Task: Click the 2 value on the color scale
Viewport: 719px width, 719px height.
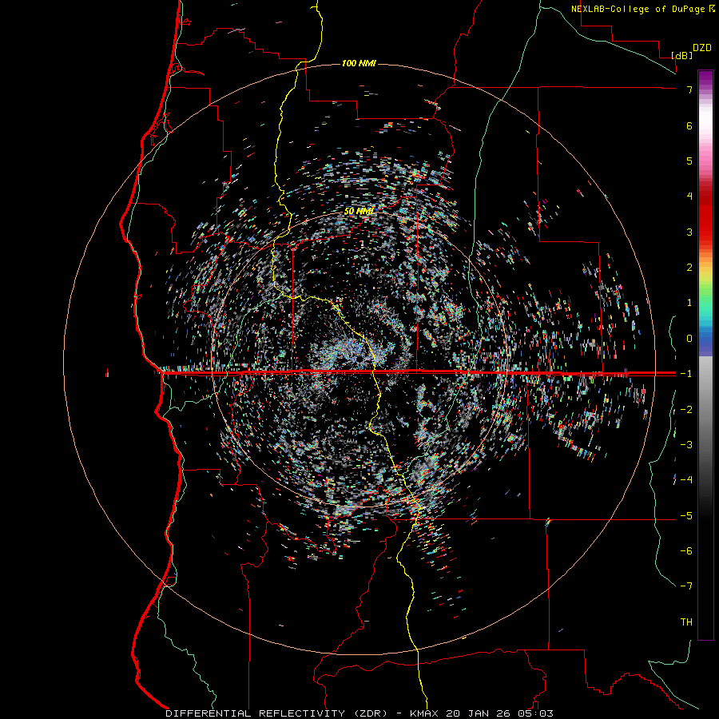Action: (x=689, y=268)
